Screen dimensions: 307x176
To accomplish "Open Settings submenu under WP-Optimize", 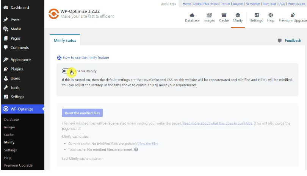I will 10,150.
